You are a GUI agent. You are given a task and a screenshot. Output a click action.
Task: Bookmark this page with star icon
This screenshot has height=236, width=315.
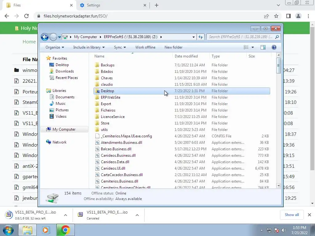tap(277, 16)
